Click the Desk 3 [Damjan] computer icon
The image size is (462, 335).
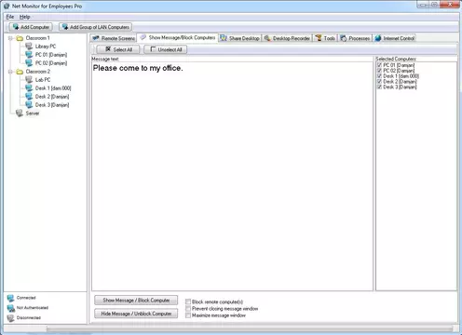[29, 105]
